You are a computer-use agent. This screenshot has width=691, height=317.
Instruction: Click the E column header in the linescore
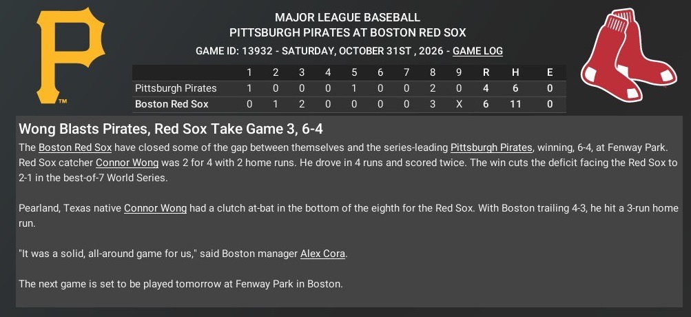point(550,73)
